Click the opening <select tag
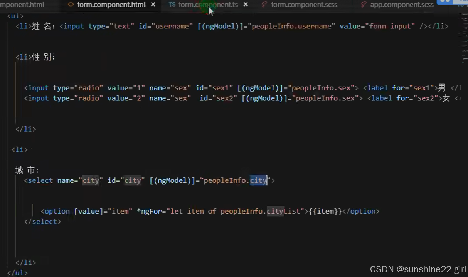The width and height of the screenshot is (468, 277). pyautogui.click(x=39, y=180)
